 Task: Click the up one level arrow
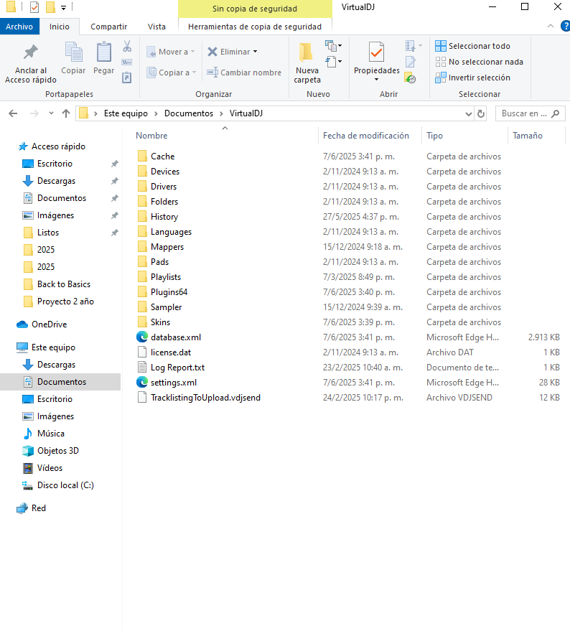pyautogui.click(x=66, y=113)
